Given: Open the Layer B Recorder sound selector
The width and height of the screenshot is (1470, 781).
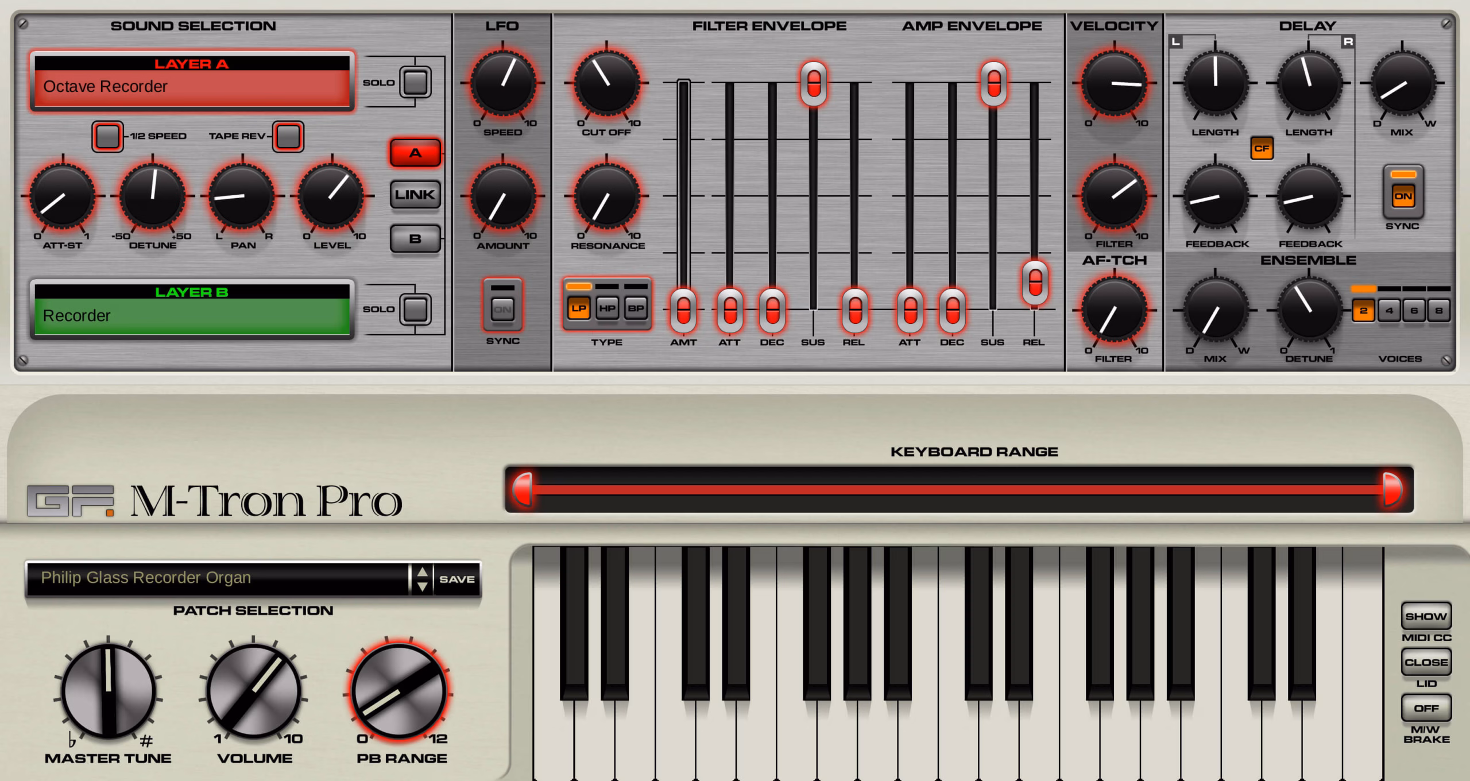Looking at the screenshot, I should click(192, 315).
